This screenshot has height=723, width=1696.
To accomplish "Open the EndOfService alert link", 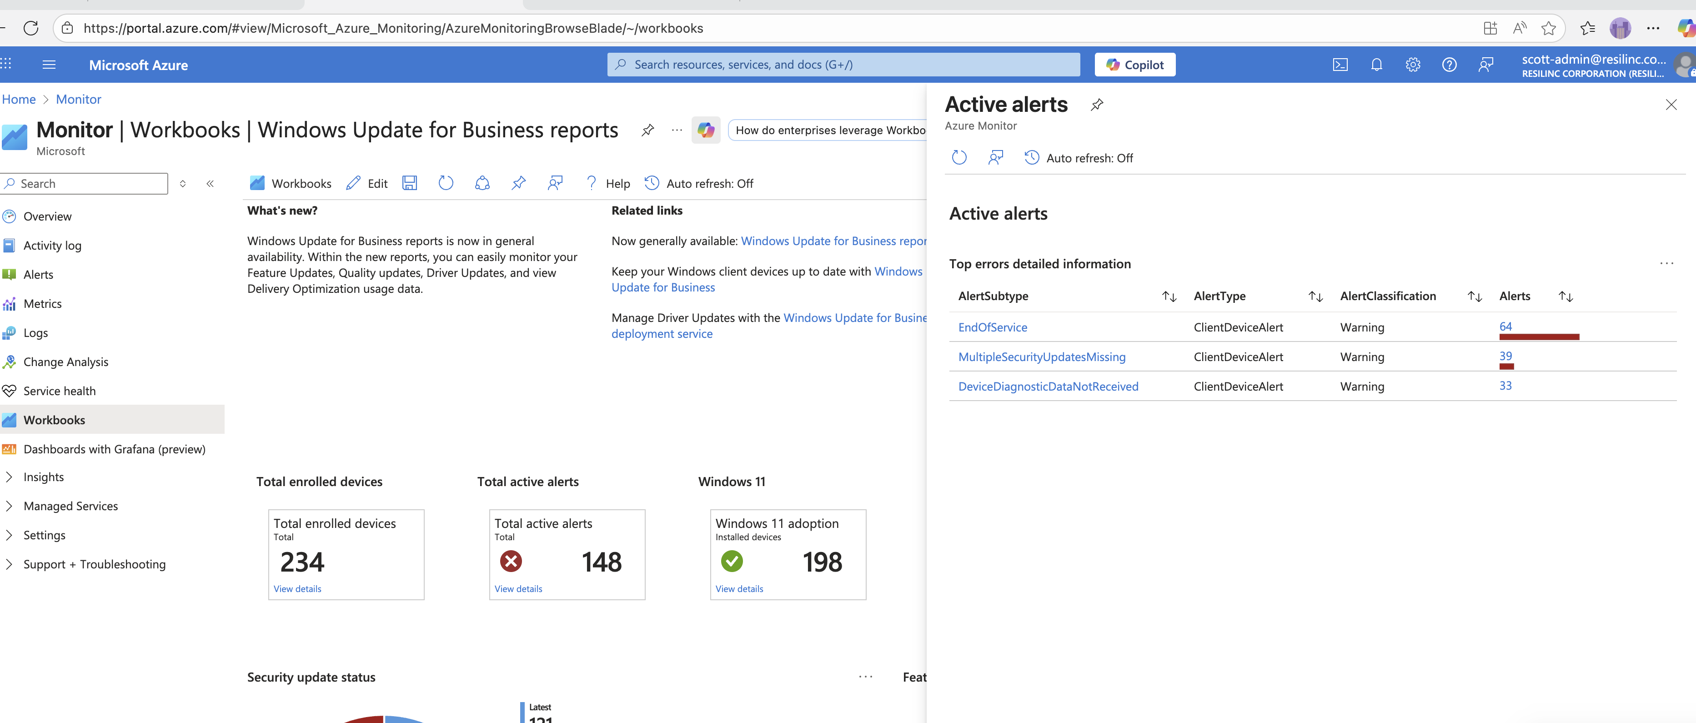I will click(x=992, y=327).
